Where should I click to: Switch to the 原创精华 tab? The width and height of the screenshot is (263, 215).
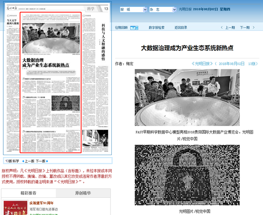pyautogui.click(x=83, y=193)
